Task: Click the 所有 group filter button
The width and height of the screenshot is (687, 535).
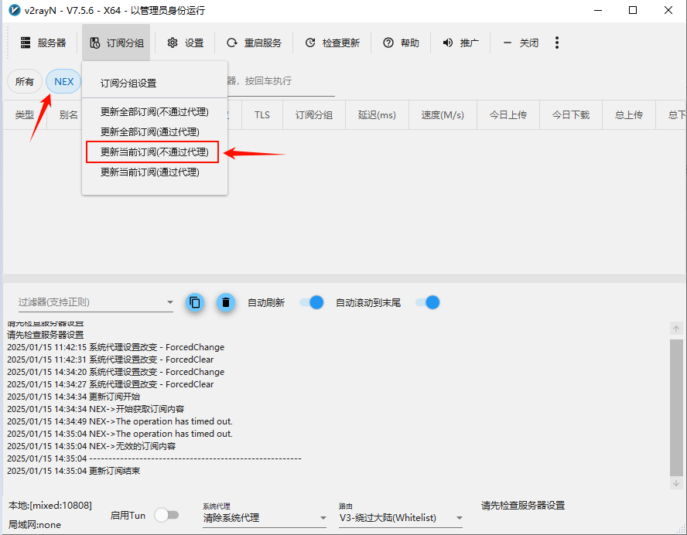Action: [x=25, y=81]
